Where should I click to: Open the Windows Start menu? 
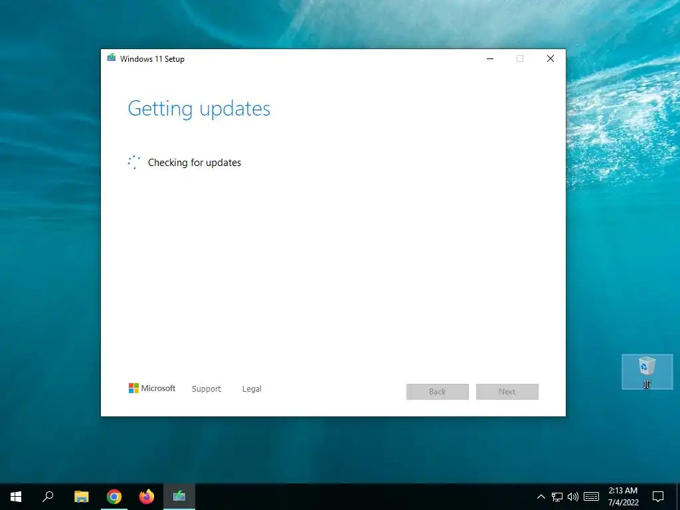click(16, 497)
